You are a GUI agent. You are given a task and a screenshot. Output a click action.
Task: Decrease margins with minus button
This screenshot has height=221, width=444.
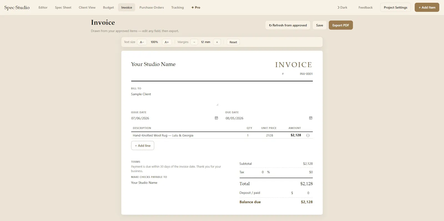click(194, 42)
